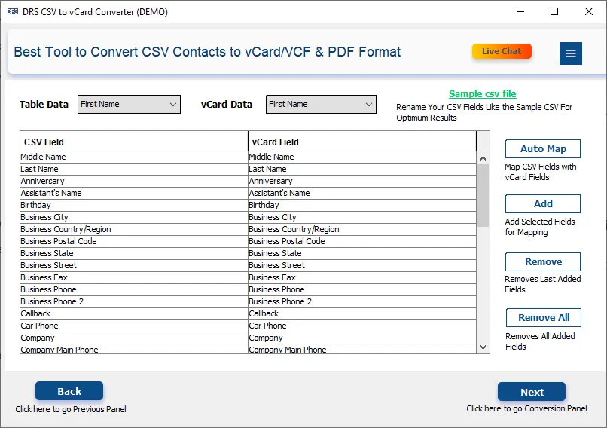Select CSV field row Business State
This screenshot has height=428, width=607.
coord(134,253)
